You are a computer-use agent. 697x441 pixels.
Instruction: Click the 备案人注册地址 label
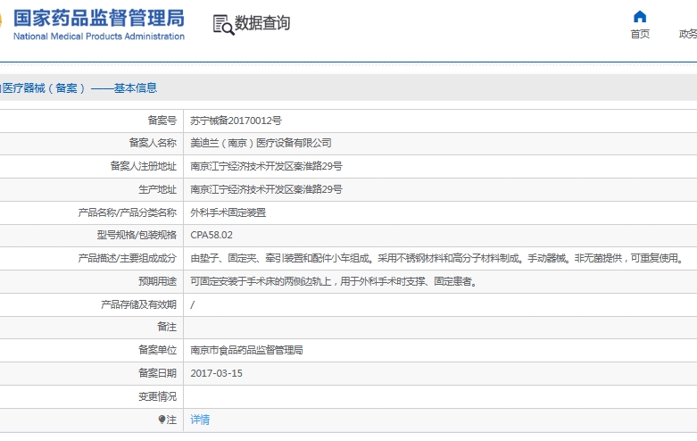144,166
